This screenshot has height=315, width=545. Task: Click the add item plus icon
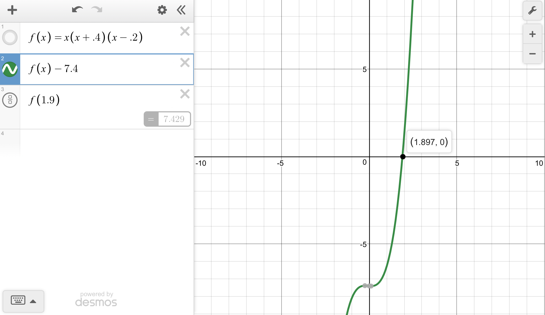point(12,10)
